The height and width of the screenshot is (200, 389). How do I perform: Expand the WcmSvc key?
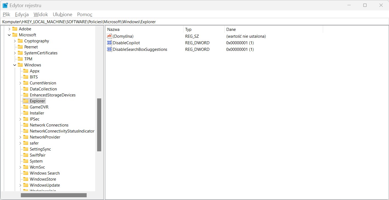click(20, 167)
